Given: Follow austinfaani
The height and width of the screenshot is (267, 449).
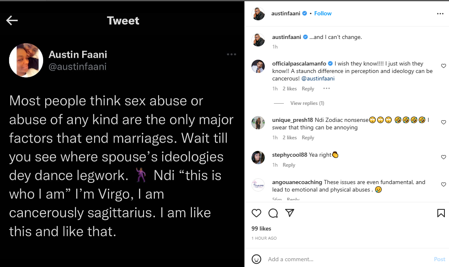Looking at the screenshot, I should pos(323,13).
